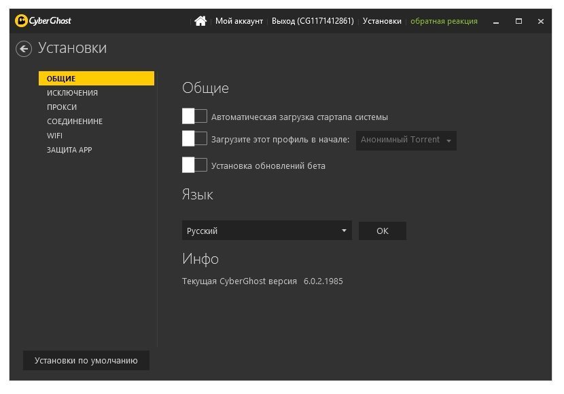Viewport: 564px width, 394px height.
Task: Enable Загрузите этот профиль в начале switch
Action: coord(194,139)
